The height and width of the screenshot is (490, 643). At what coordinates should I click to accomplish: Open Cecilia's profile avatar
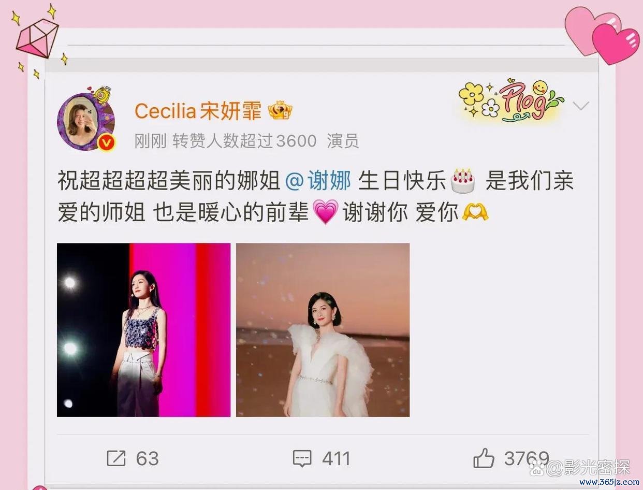(85, 122)
